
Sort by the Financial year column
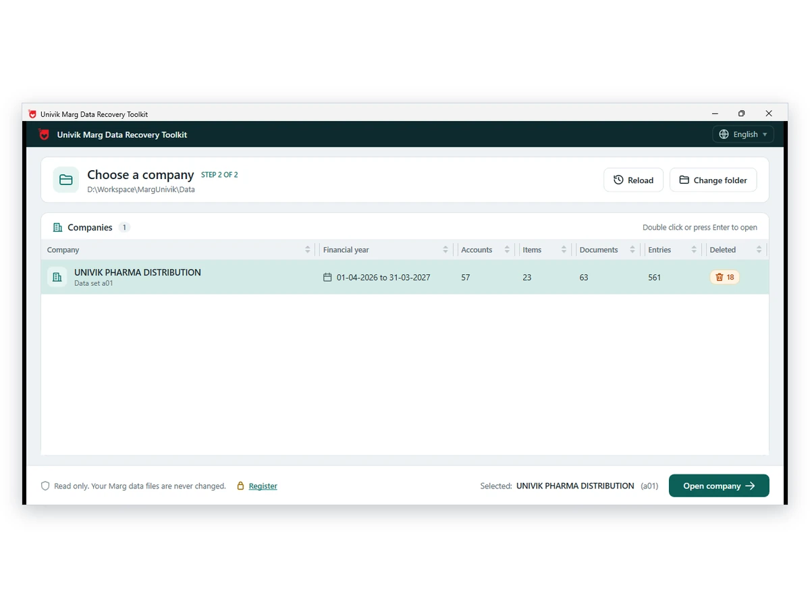385,250
